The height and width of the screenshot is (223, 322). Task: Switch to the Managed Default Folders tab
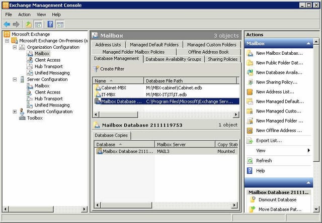pos(154,45)
